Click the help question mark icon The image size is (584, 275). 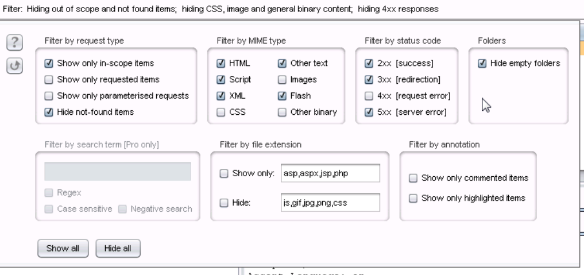[x=15, y=42]
